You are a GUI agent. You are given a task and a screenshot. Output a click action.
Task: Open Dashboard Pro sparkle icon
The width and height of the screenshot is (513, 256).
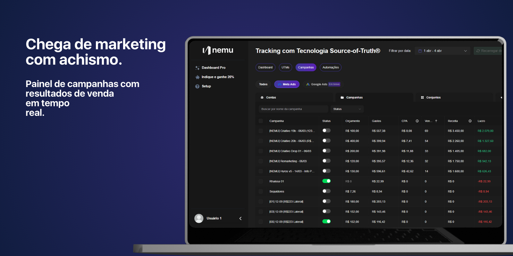(x=197, y=68)
